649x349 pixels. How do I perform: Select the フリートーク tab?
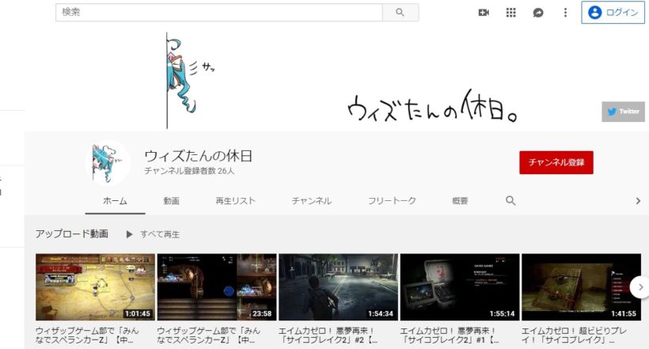(392, 201)
